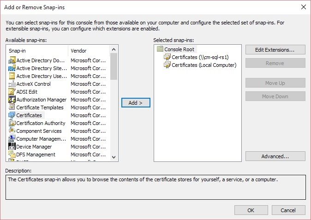Click the Vendor column header
311x220 pixels.
tap(89, 51)
